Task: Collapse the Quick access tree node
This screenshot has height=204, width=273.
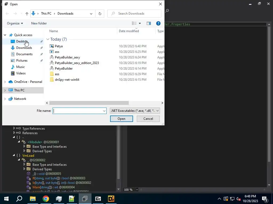Action: pos(5,35)
